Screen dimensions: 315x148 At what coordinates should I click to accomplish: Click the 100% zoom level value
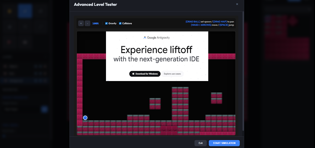pos(95,23)
